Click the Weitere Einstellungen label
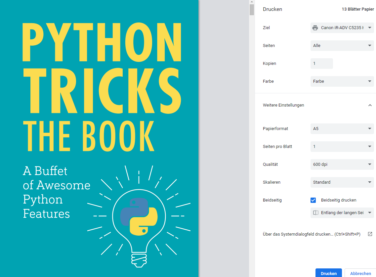This screenshot has width=376, height=277. pyautogui.click(x=283, y=105)
